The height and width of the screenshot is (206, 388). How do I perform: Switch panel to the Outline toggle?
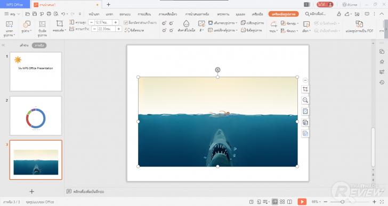tap(24, 45)
